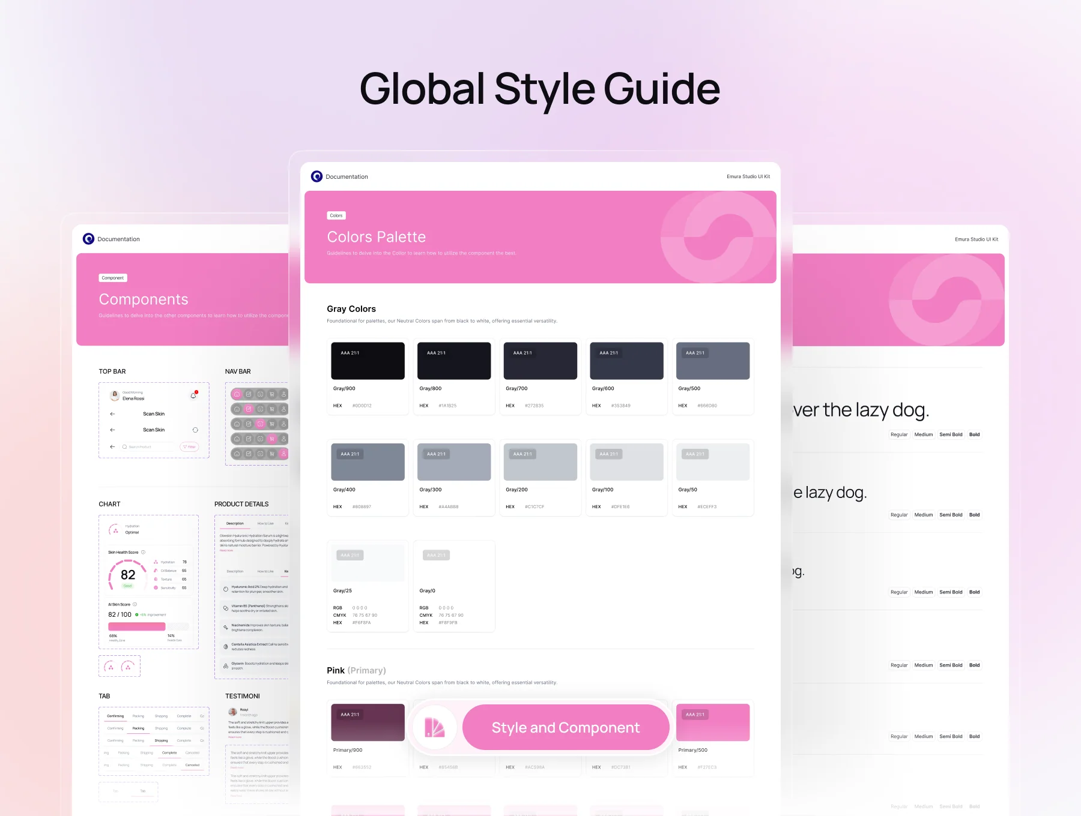Select the underlined Confirming tab
The width and height of the screenshot is (1081, 816).
tap(115, 716)
